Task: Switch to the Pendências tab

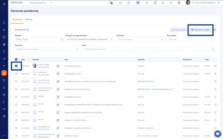Action: tap(17, 20)
